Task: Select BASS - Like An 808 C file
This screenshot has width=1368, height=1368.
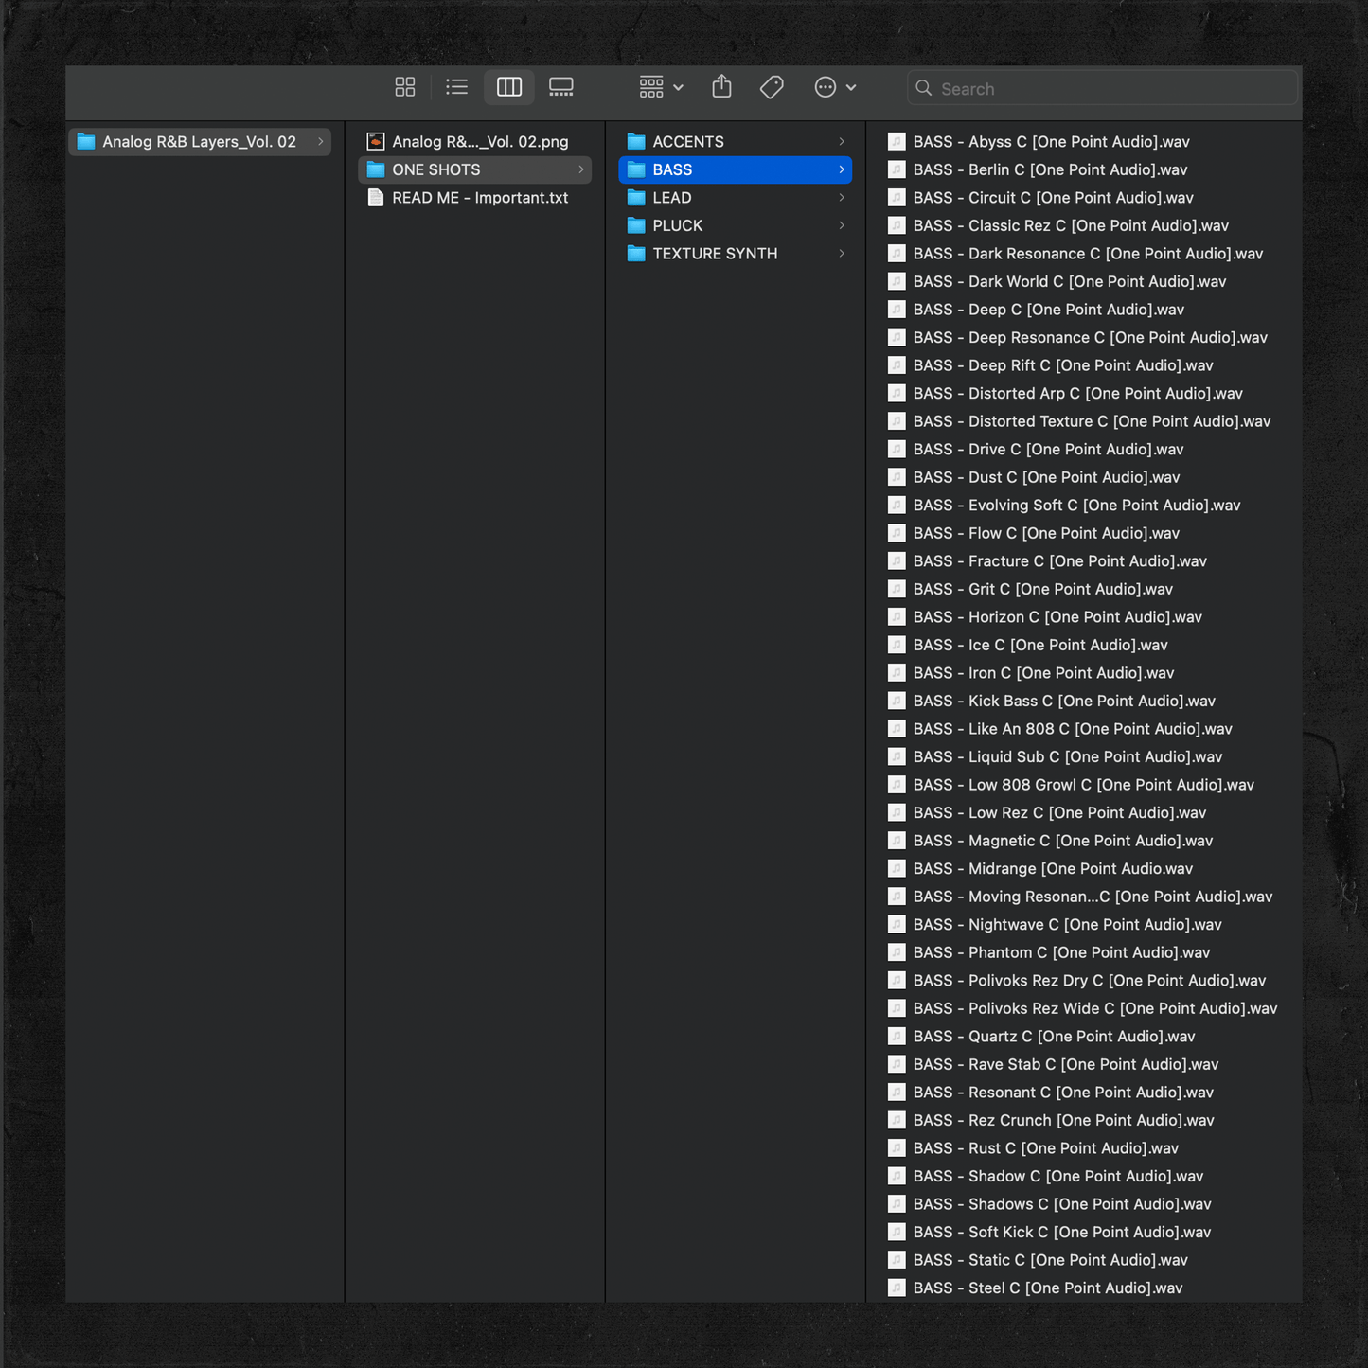Action: pyautogui.click(x=1072, y=729)
